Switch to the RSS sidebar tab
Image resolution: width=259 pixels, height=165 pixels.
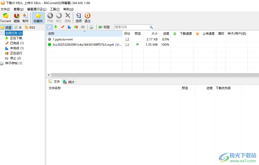pos(30,27)
